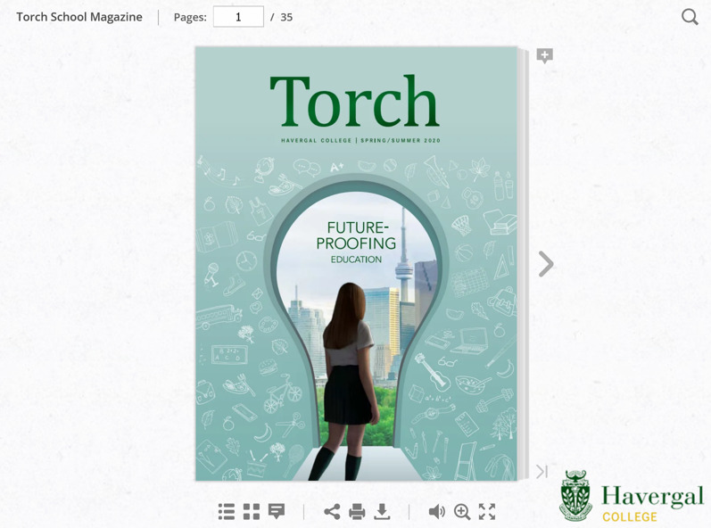Enter fullscreen with the expand arrows icon

487,512
